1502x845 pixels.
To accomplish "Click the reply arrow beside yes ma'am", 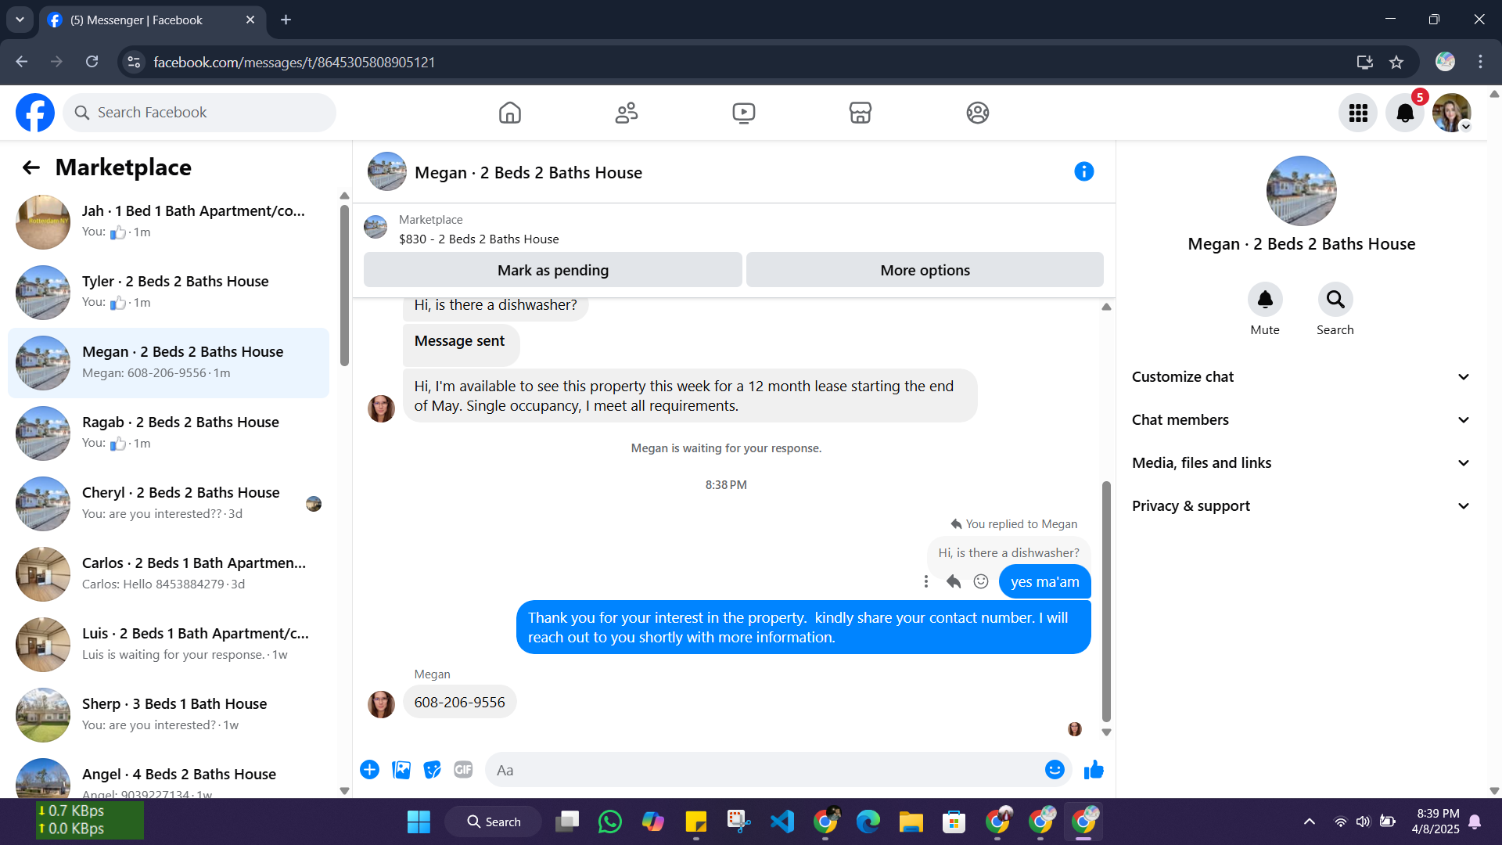I will tap(953, 581).
